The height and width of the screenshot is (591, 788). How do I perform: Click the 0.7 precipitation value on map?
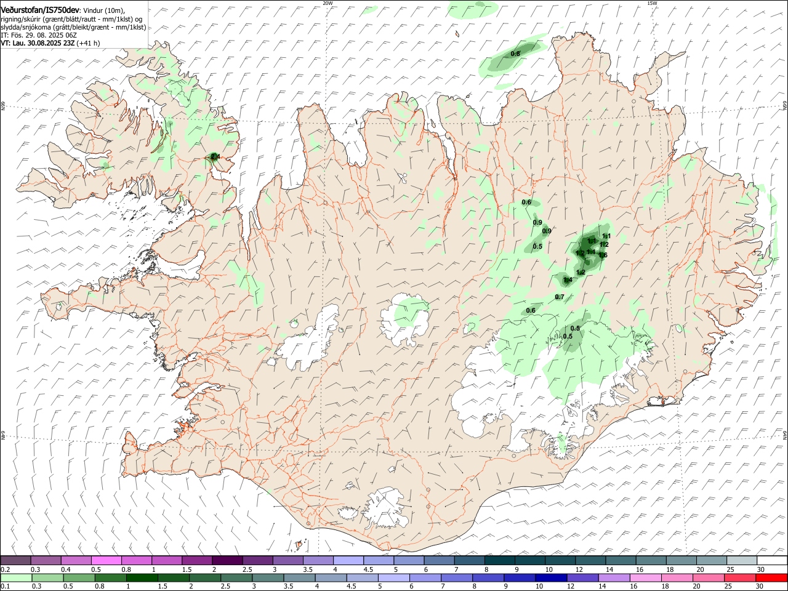pyautogui.click(x=560, y=297)
